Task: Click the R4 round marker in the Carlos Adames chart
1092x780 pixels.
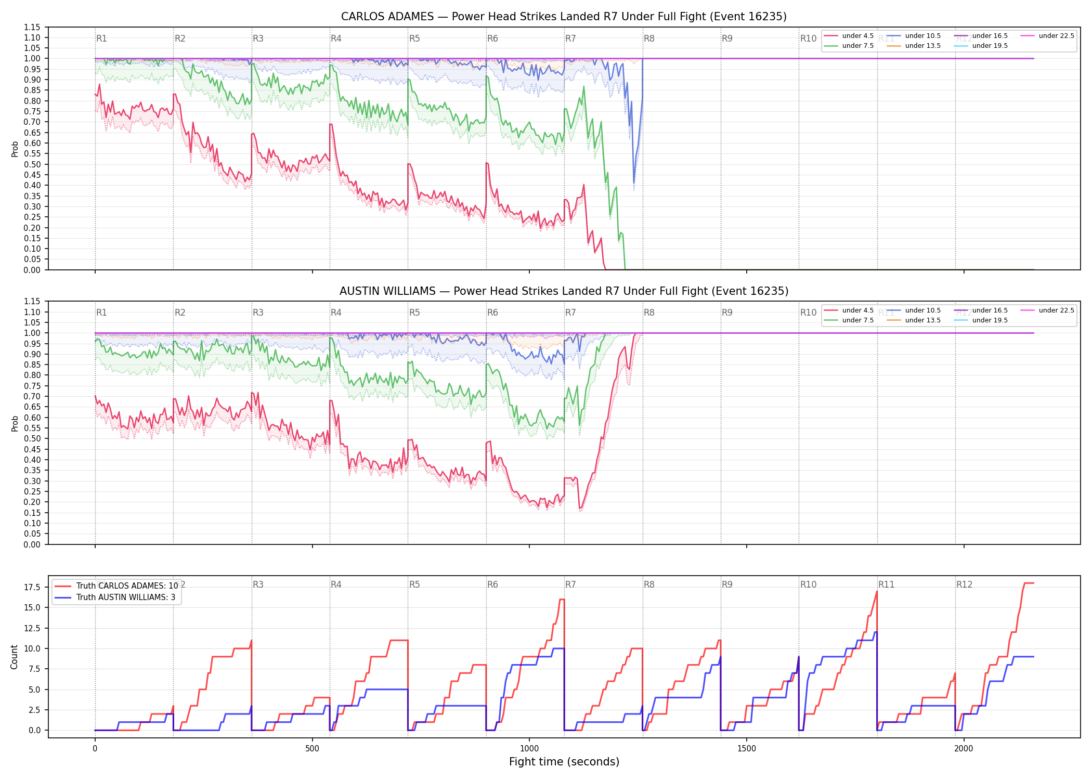Action: point(336,38)
